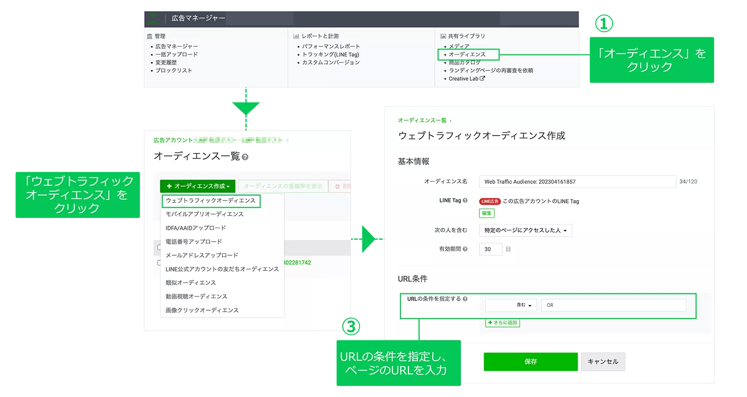This screenshot has height=397, width=747.
Task: Select 電話番号アップロード menu option
Action: (x=194, y=242)
